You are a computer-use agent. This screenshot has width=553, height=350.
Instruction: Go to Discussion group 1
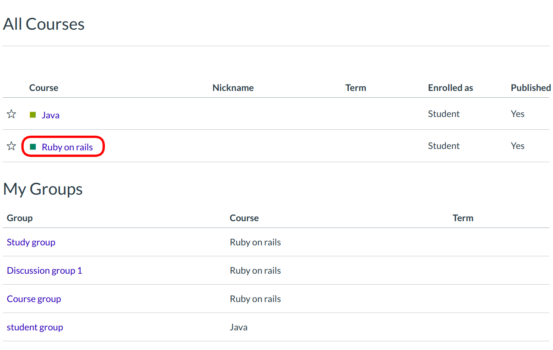point(44,270)
